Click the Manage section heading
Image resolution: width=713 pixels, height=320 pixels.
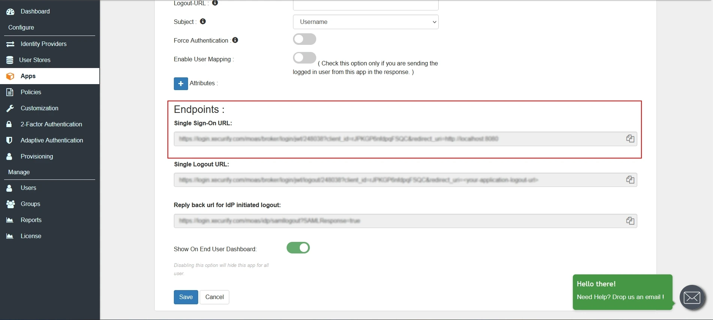[19, 172]
